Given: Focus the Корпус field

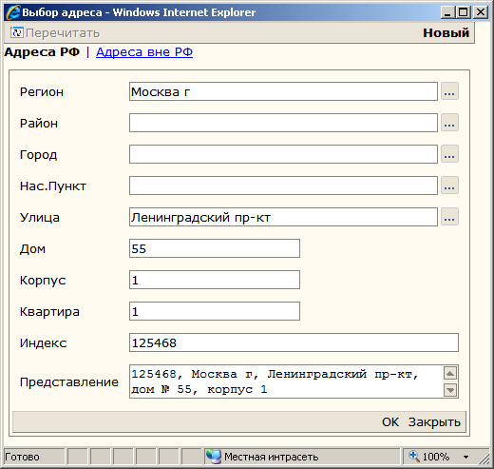Looking at the screenshot, I should coord(215,280).
